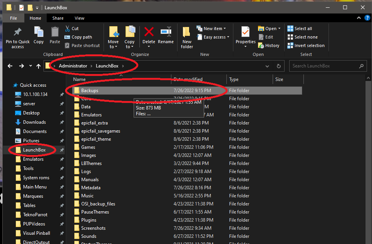Open Documents from Quick access

(x=31, y=131)
